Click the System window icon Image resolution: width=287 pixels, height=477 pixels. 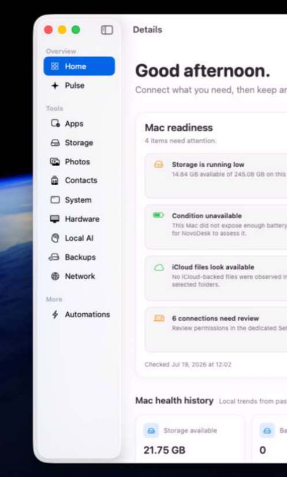55,200
